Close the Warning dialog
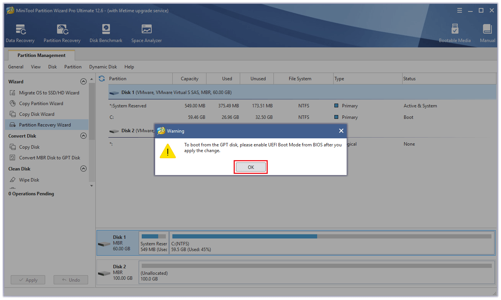 (341, 131)
